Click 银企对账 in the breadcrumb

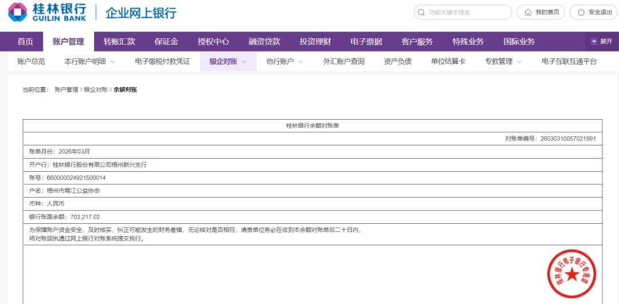[x=96, y=90]
